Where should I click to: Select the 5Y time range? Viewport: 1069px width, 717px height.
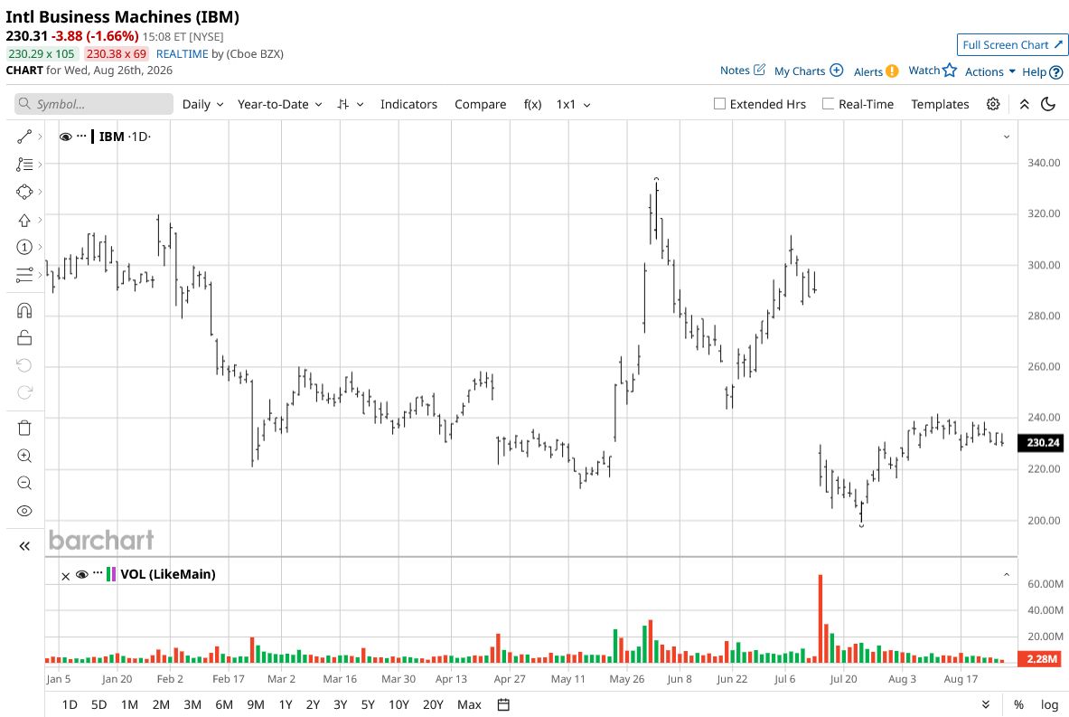pos(368,704)
